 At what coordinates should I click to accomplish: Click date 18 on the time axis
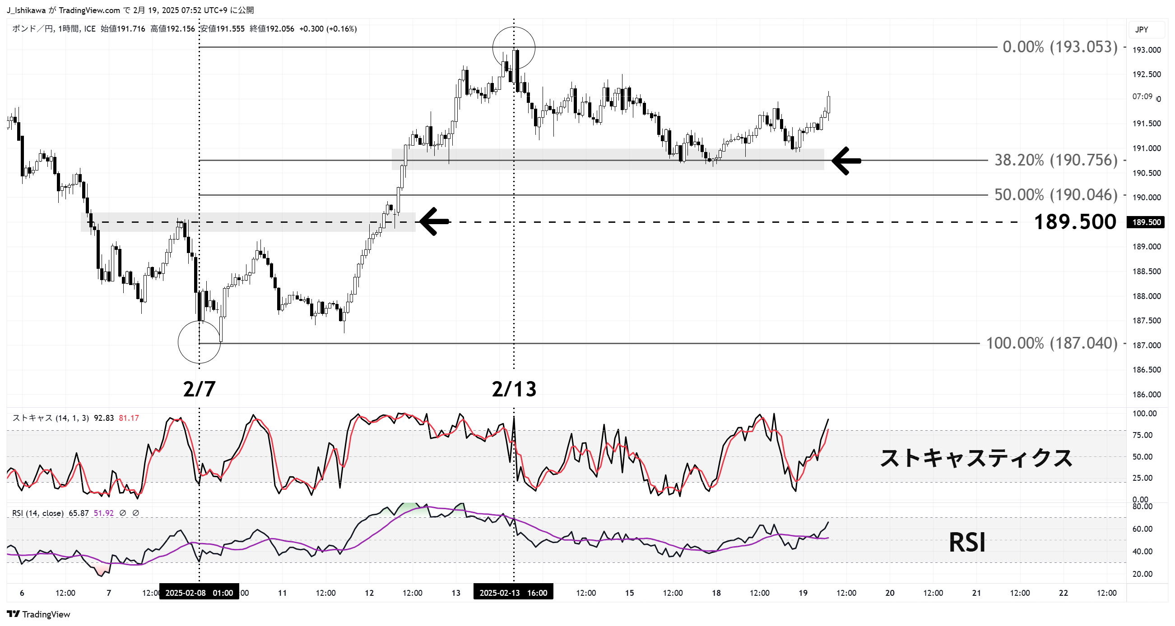[x=716, y=593]
